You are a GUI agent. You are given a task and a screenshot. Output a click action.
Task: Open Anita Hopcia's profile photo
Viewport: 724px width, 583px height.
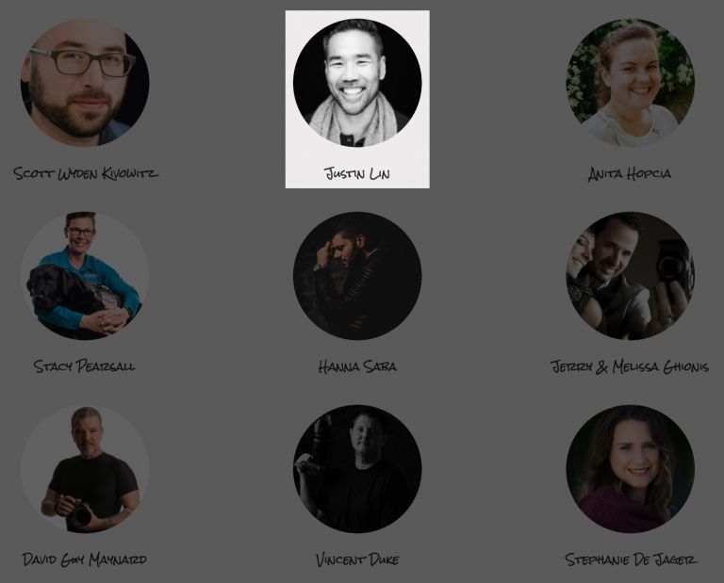631,83
